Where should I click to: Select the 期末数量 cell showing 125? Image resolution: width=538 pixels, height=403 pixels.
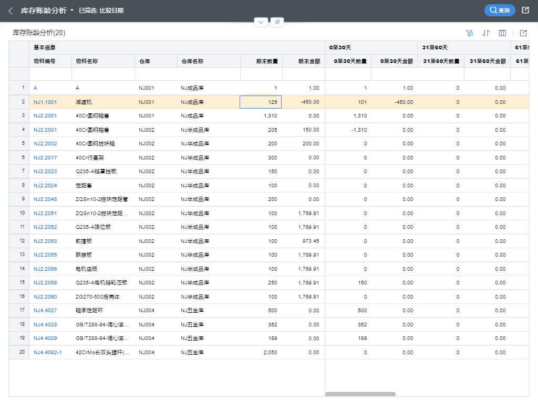[x=261, y=102]
